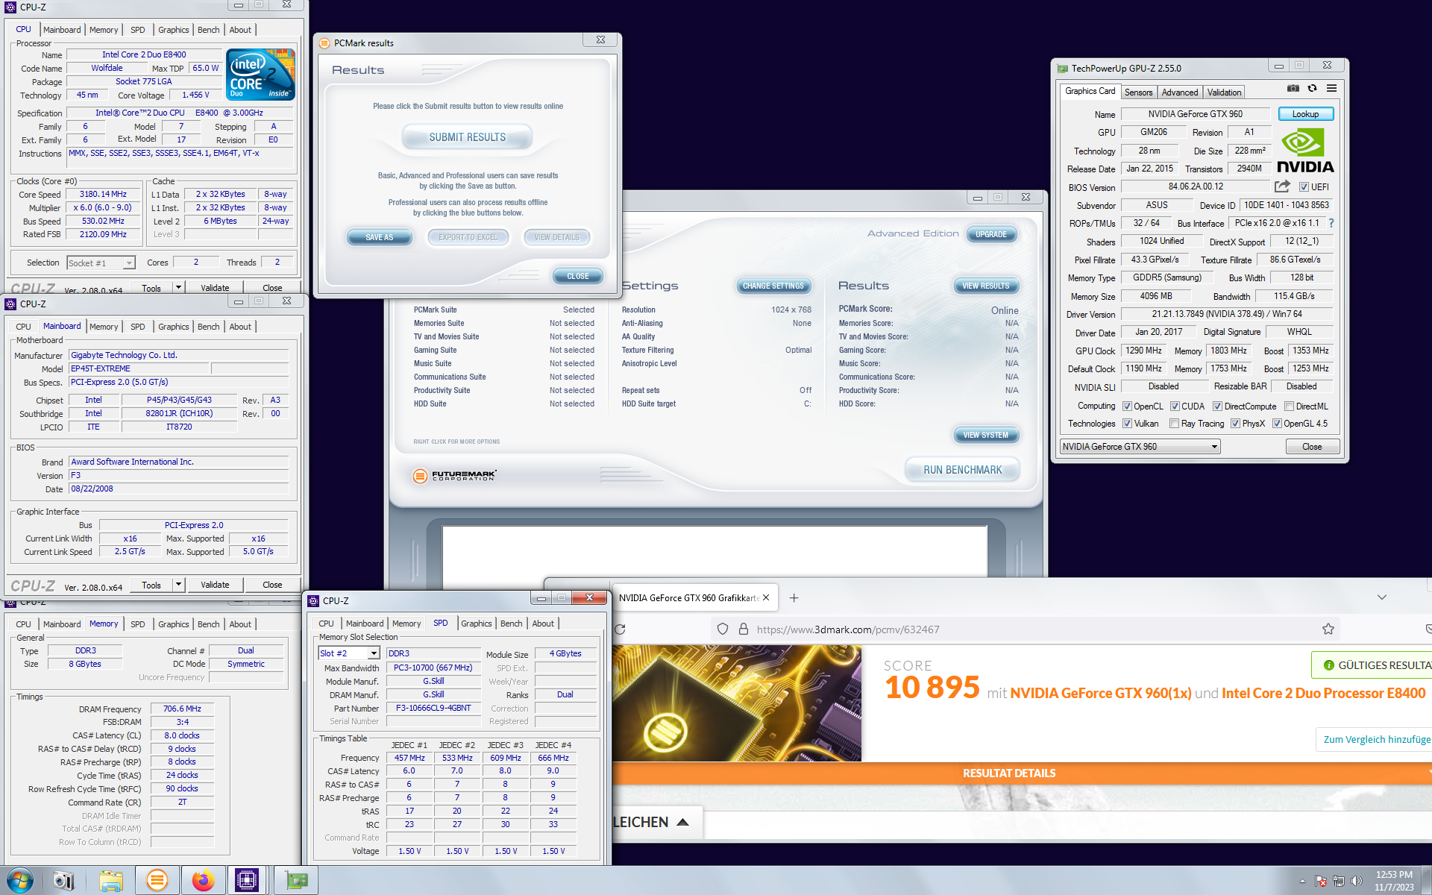Screen dimensions: 1432x895
Task: Click the Bus Interface question mark help icon
Action: click(1331, 223)
